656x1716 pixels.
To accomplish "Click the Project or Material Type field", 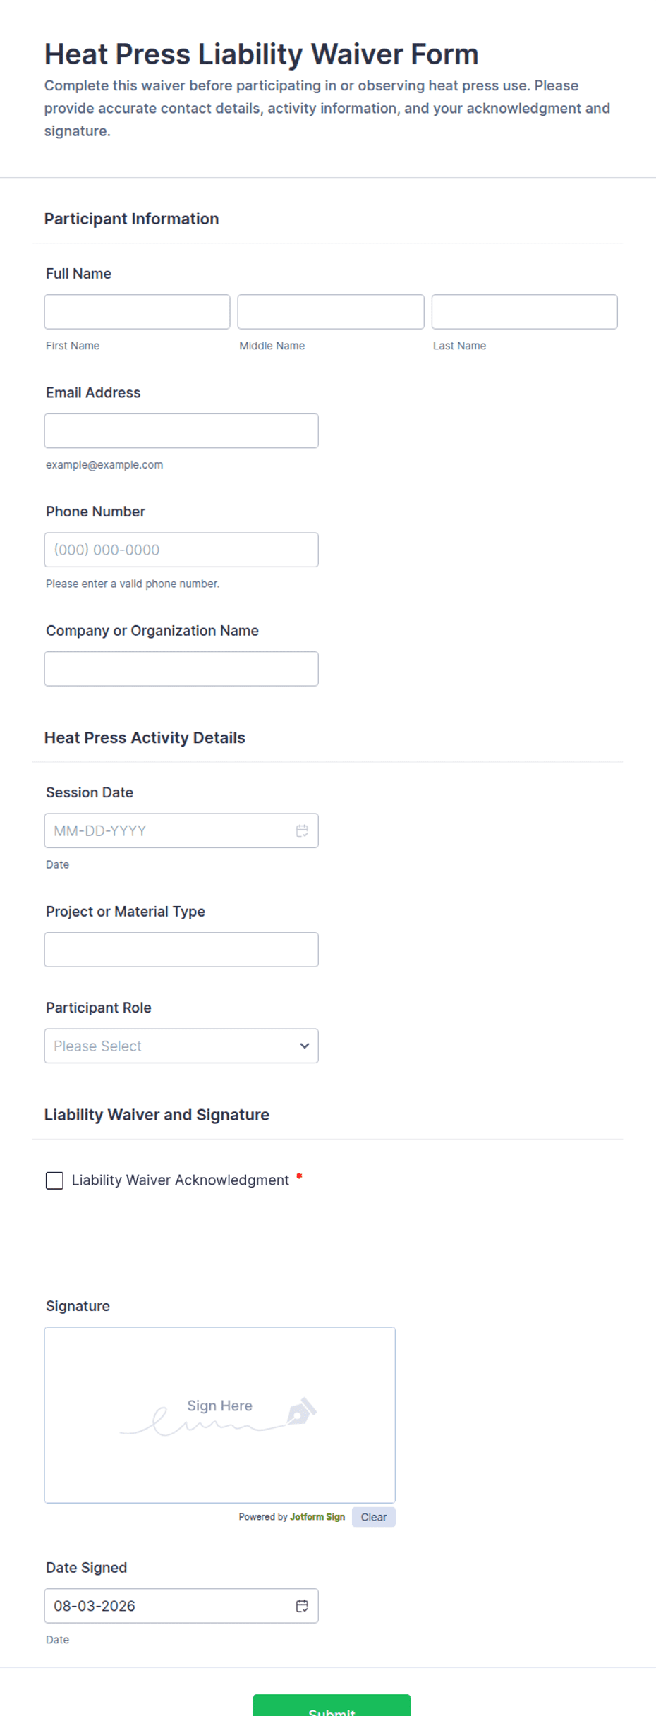I will (x=181, y=950).
